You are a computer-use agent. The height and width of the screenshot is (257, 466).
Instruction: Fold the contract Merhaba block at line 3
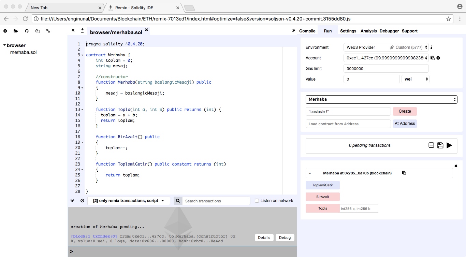[x=83, y=55]
